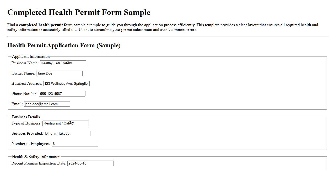Click the 'Health & Safety Information' legend
The height and width of the screenshot is (170, 335).
pos(36,157)
